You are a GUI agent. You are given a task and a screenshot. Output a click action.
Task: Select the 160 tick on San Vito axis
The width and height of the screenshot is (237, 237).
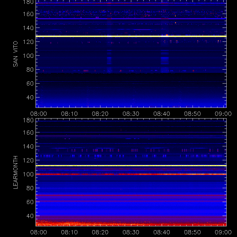click(x=28, y=14)
